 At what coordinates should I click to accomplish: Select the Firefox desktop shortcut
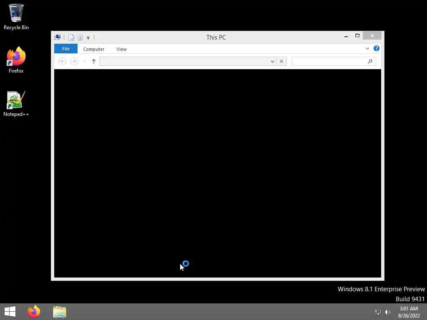pos(16,60)
